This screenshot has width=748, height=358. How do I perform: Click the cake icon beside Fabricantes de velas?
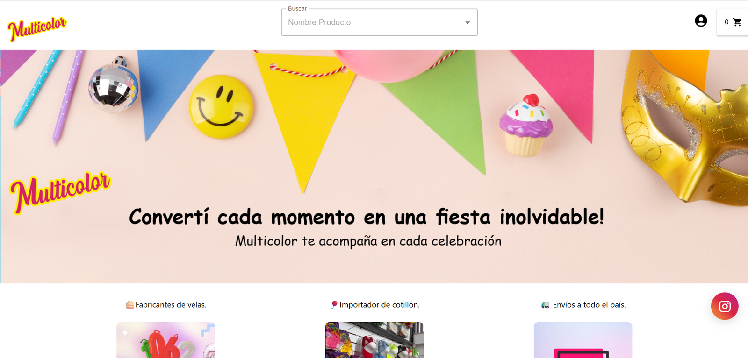point(129,305)
